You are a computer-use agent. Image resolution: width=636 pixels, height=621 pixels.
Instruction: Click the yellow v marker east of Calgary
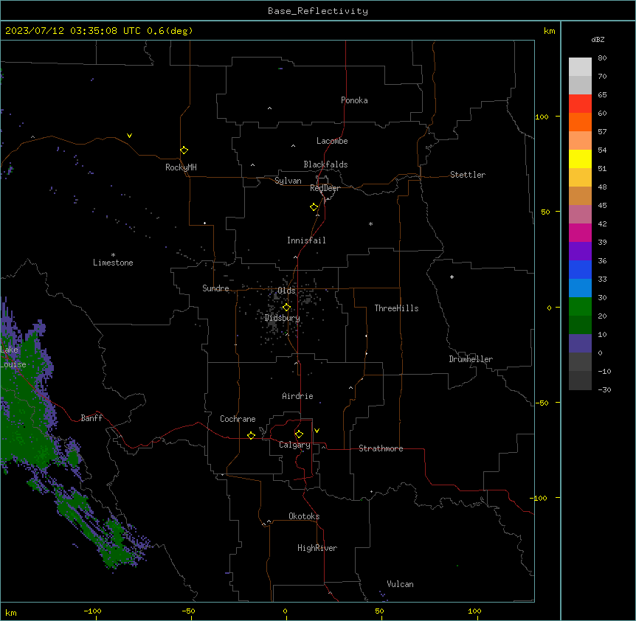pos(317,431)
